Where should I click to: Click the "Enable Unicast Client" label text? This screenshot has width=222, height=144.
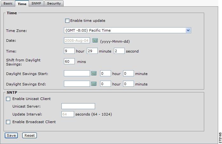tap(31, 99)
